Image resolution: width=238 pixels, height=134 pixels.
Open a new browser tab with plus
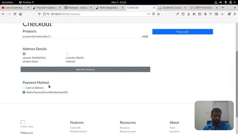[x=223, y=7]
